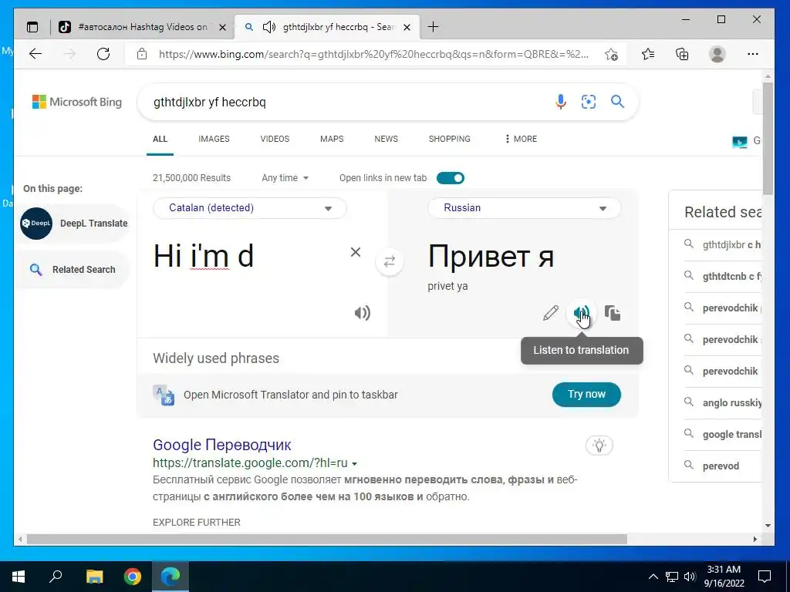This screenshot has width=790, height=592.
Task: Show hidden tray icons chevron
Action: [653, 577]
